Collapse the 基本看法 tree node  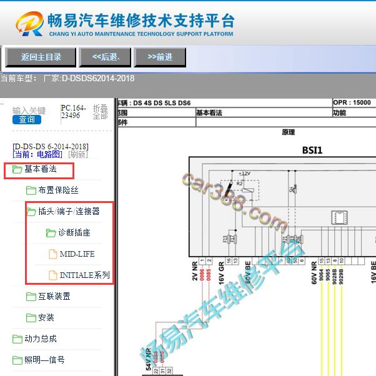click(41, 169)
